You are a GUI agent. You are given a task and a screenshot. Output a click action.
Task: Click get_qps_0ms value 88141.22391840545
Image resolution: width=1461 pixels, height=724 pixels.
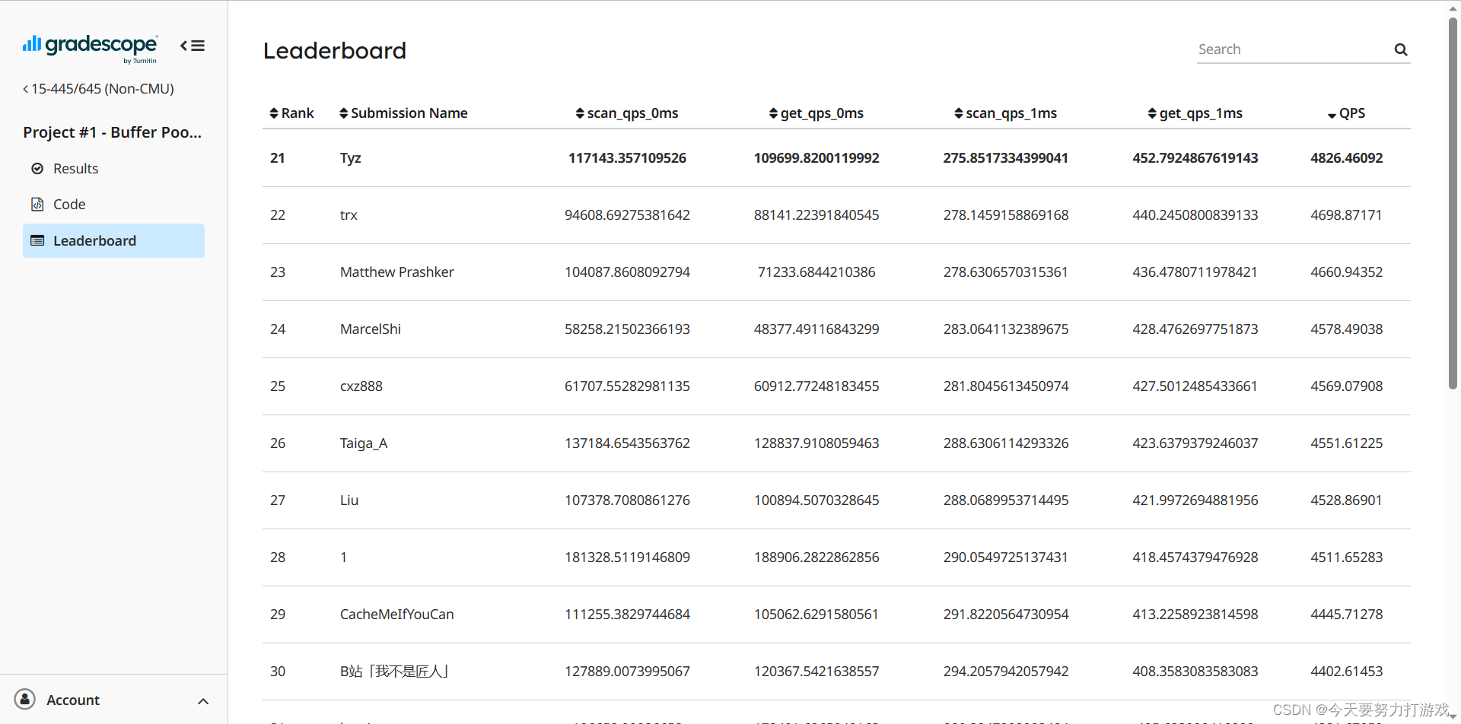tap(816, 215)
